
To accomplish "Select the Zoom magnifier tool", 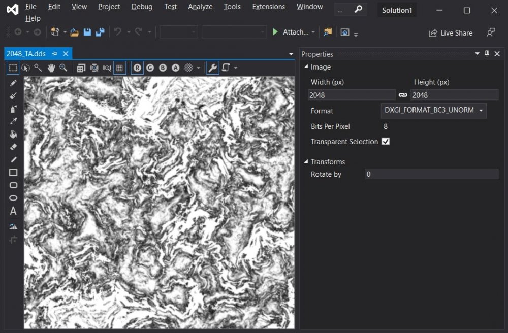I will [x=63, y=68].
